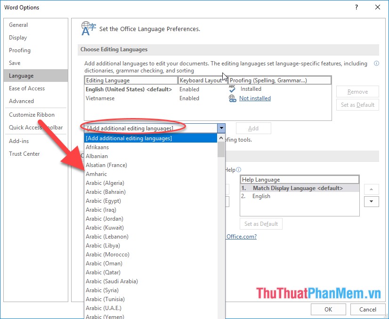The width and height of the screenshot is (389, 319).
Task: Click the globe icon beside Not installed
Action: point(233,98)
